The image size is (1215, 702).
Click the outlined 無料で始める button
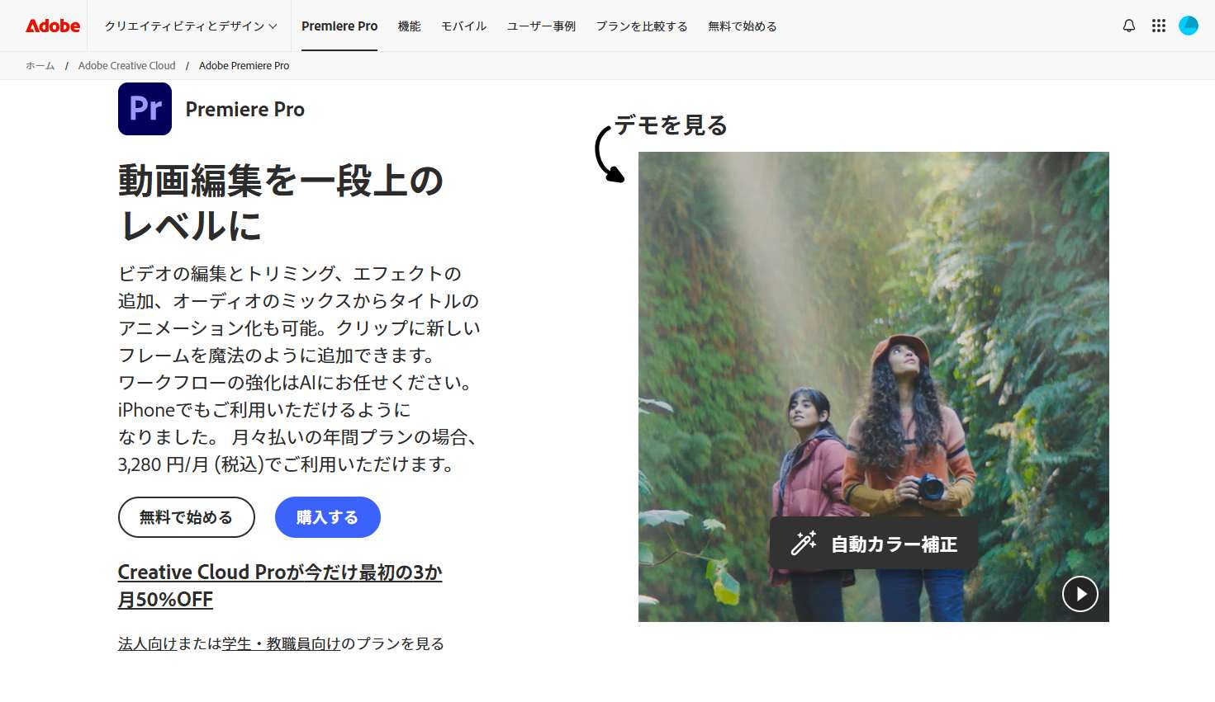pos(187,517)
